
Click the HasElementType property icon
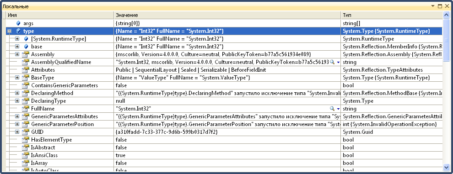click(26, 140)
